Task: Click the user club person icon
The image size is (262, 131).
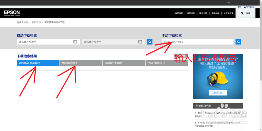Action: pos(245,7)
